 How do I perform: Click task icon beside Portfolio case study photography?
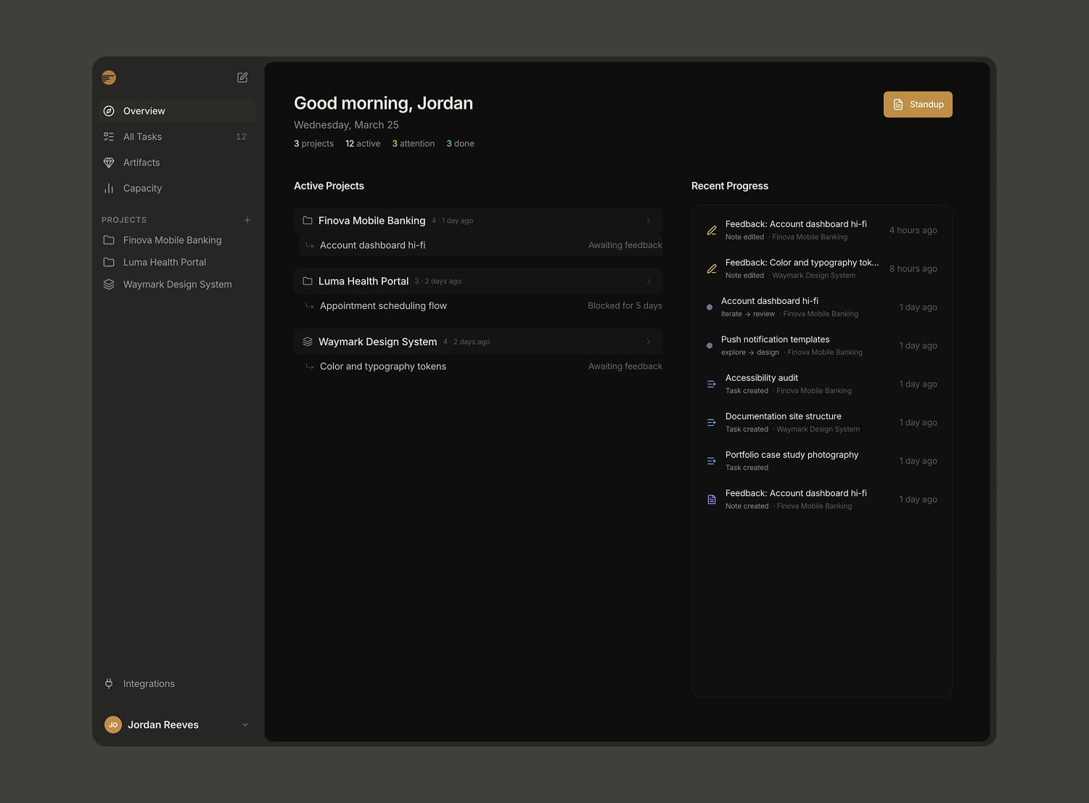click(712, 461)
